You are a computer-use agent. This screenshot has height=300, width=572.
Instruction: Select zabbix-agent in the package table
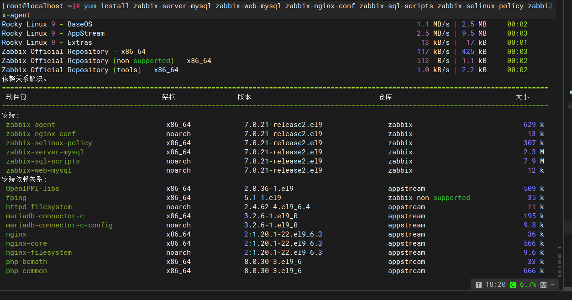point(31,125)
